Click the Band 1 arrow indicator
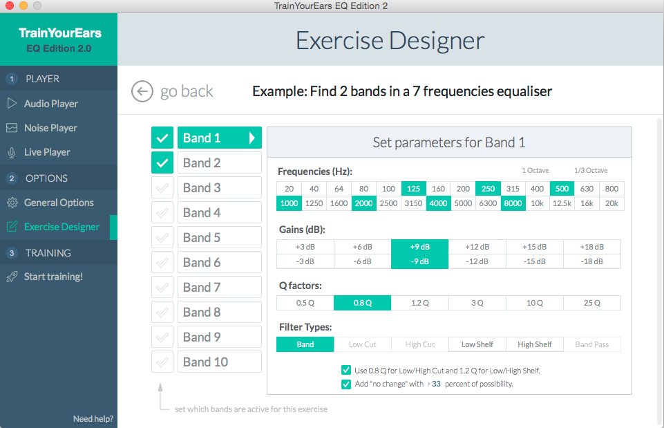The height and width of the screenshot is (428, 664). [252, 138]
